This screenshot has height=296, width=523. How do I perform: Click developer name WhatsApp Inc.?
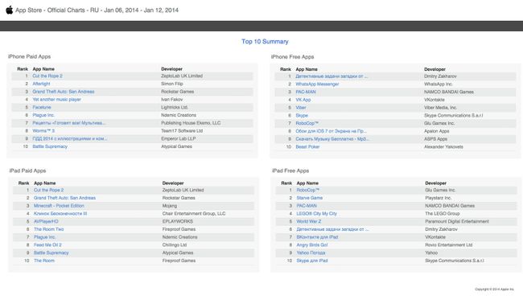[439, 84]
